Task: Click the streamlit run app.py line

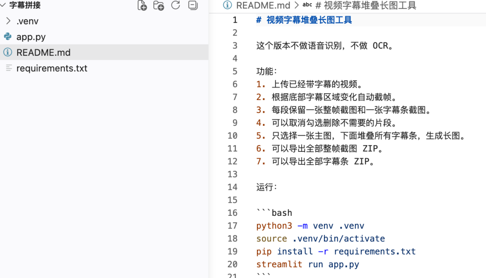Action: coord(308,264)
